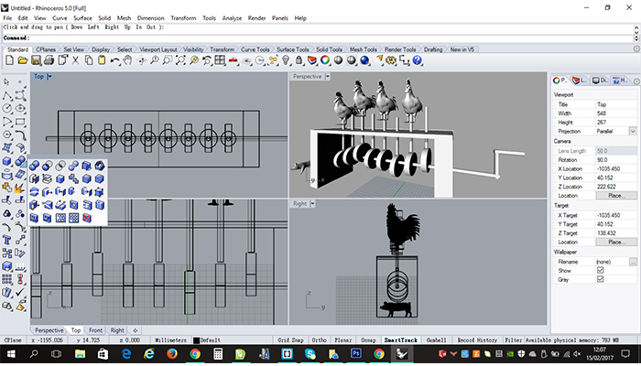Toggle the wallpaper Gray checkbox
This screenshot has height=366, width=641.
600,279
